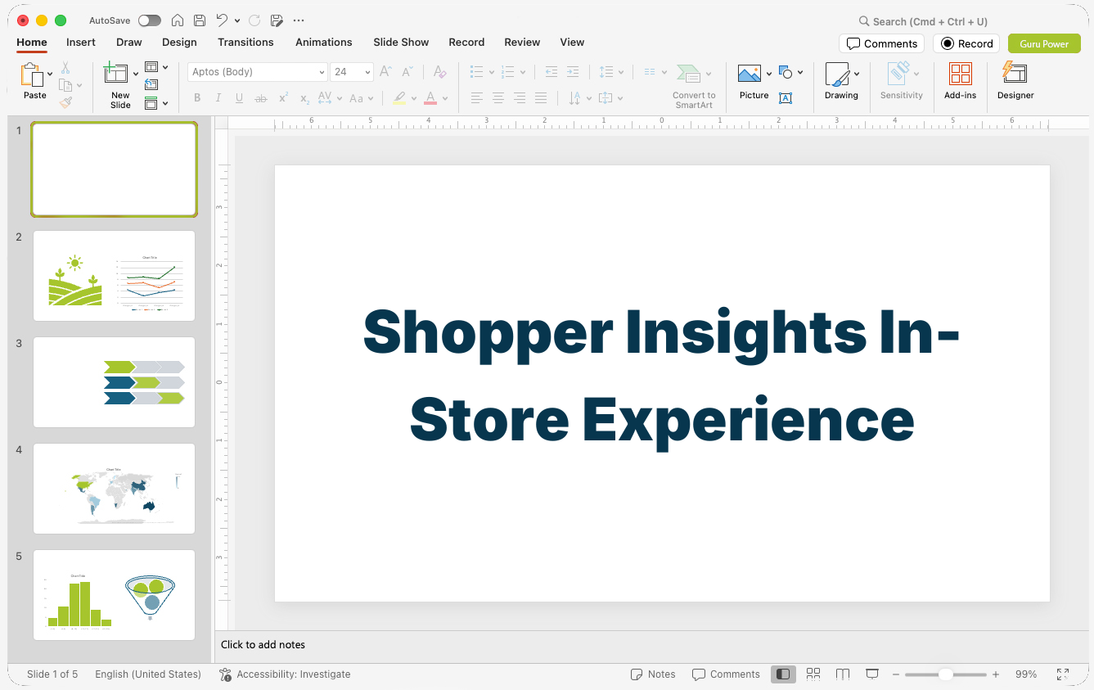Open the Slide Show tab
The height and width of the screenshot is (690, 1094).
coord(401,43)
